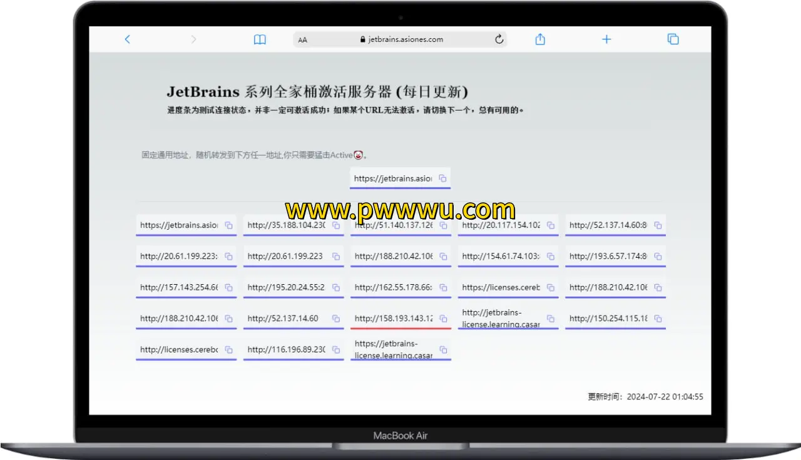Go back using the navigation arrow
Viewport: 801px width, 460px height.
(x=127, y=39)
